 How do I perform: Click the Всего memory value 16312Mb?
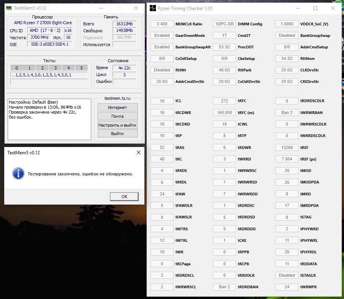coord(124,24)
